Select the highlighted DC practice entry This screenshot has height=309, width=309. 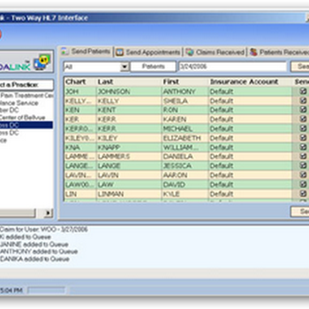[x=26, y=125]
